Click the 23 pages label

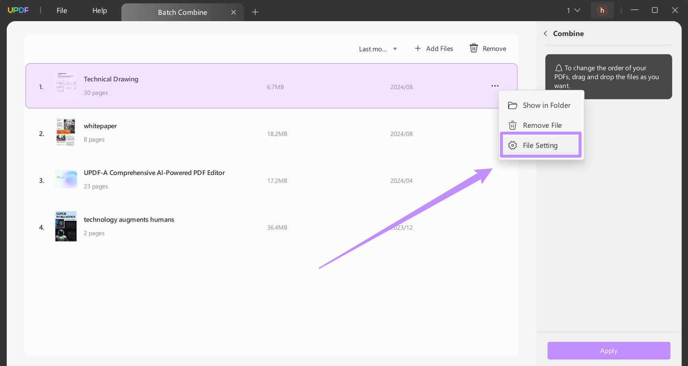[96, 187]
